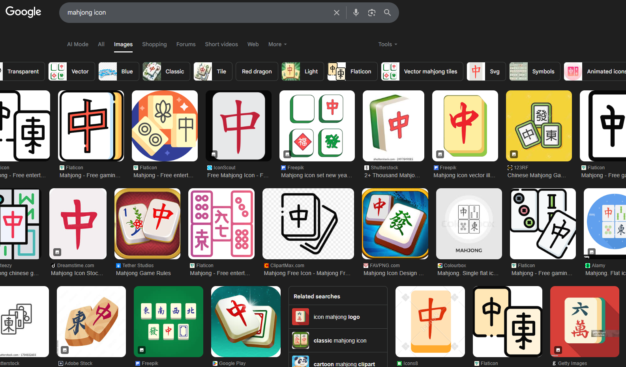Open the pink outline mahjong tiles image
Image resolution: width=626 pixels, height=367 pixels.
point(221,224)
